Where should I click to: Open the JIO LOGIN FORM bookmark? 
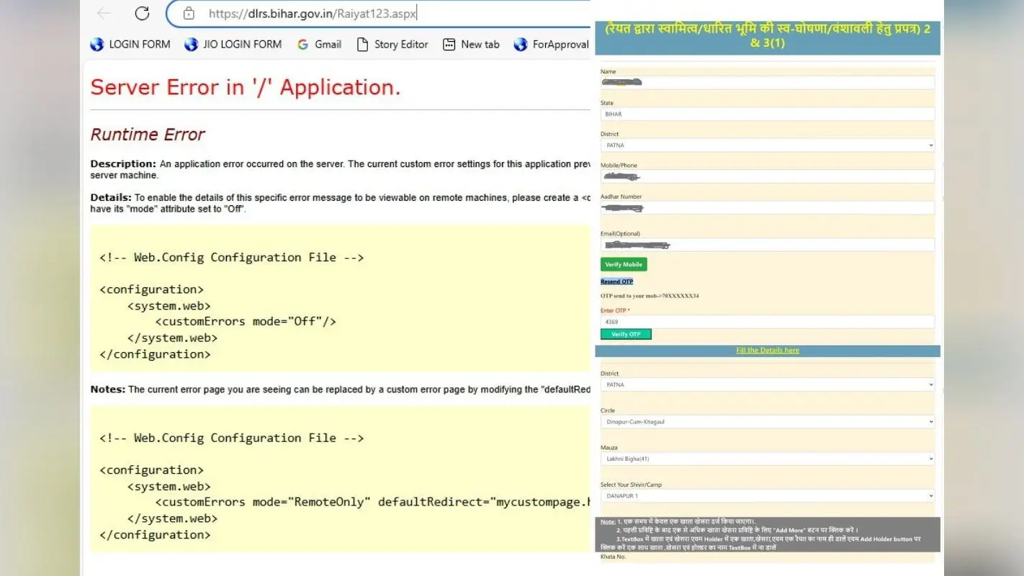(233, 44)
